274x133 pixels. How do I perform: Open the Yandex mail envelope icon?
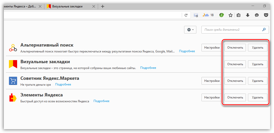click(x=196, y=15)
